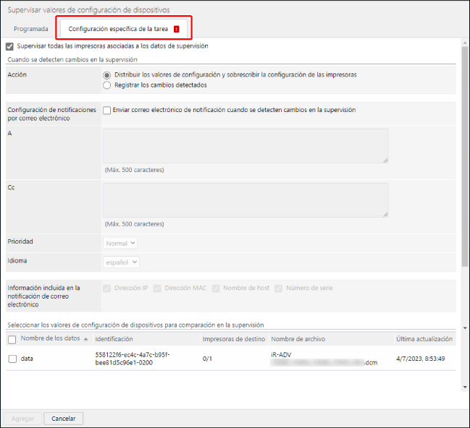Click inside the Cc recipients text field

point(245,200)
